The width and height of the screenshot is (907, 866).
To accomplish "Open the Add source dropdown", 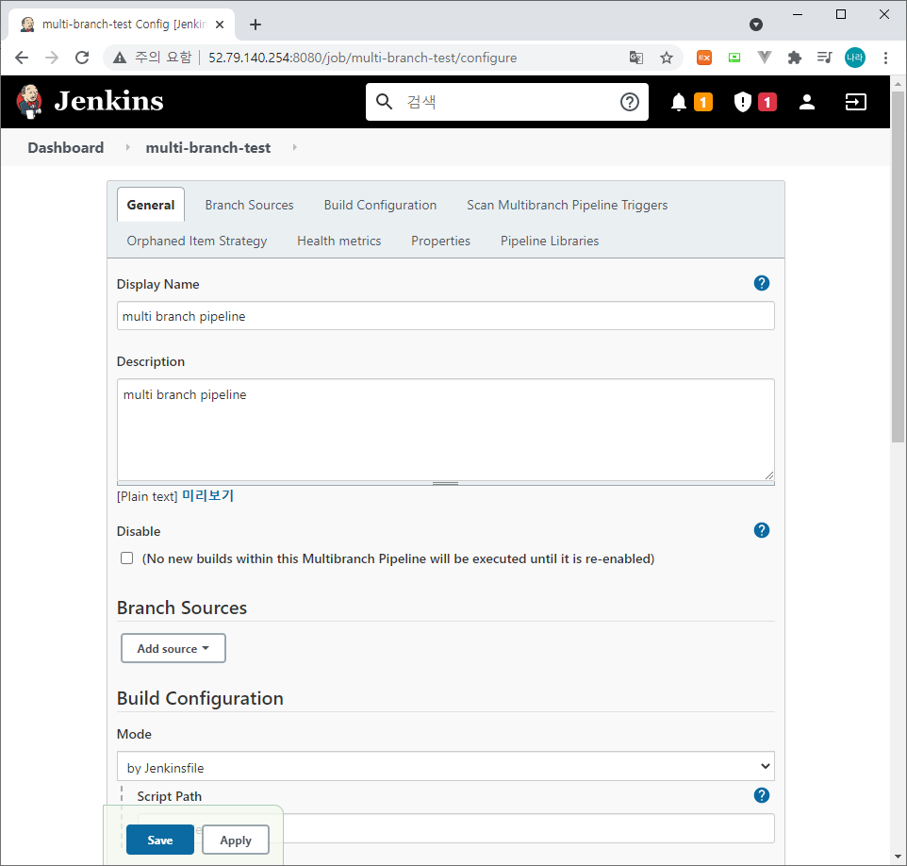I will coord(173,648).
